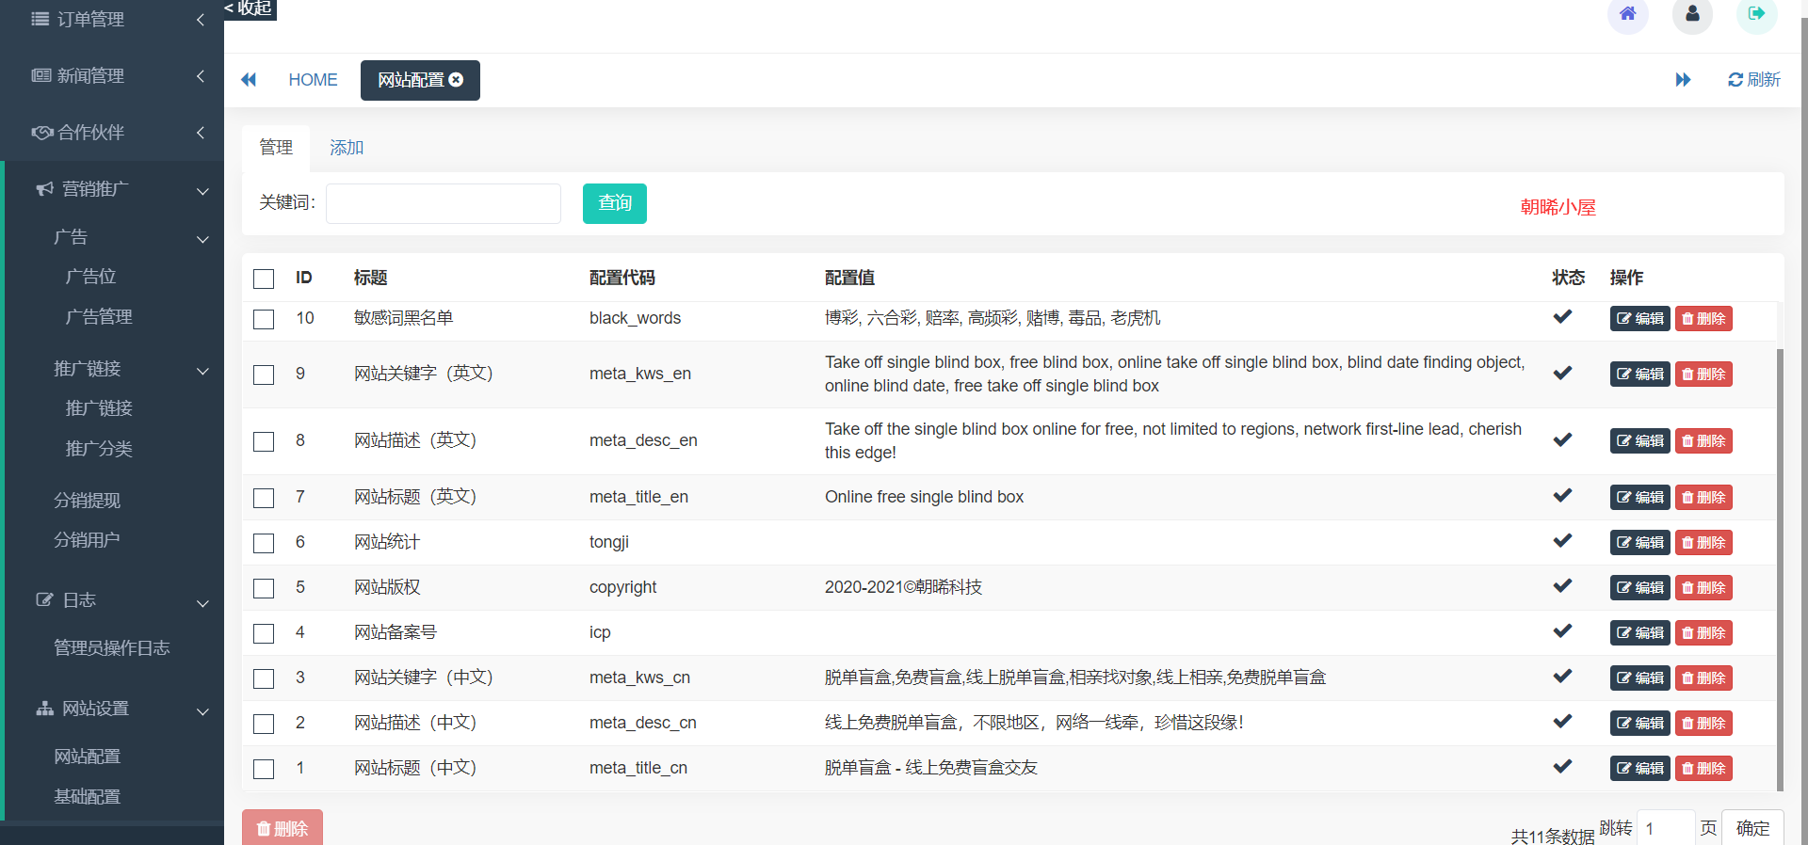1808x845 pixels.
Task: Click the logout icon at top right
Action: (x=1755, y=14)
